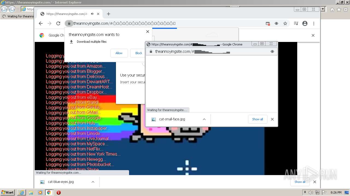Click the Chrome logo in infobar
The image size is (350, 196).
[42, 35]
